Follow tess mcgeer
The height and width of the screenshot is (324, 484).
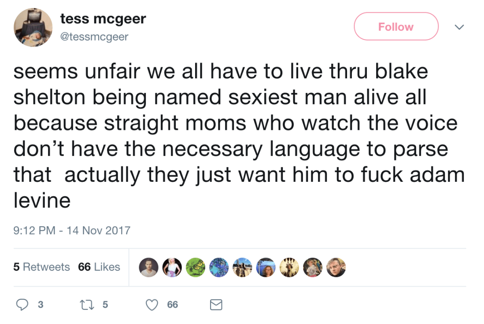click(396, 27)
